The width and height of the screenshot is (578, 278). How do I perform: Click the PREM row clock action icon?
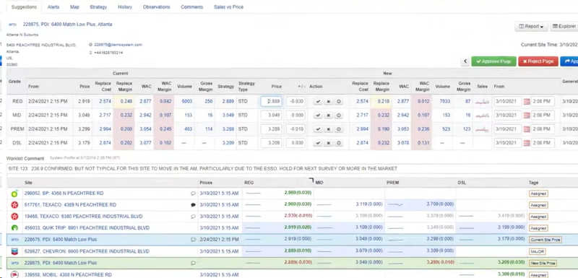[x=338, y=129]
